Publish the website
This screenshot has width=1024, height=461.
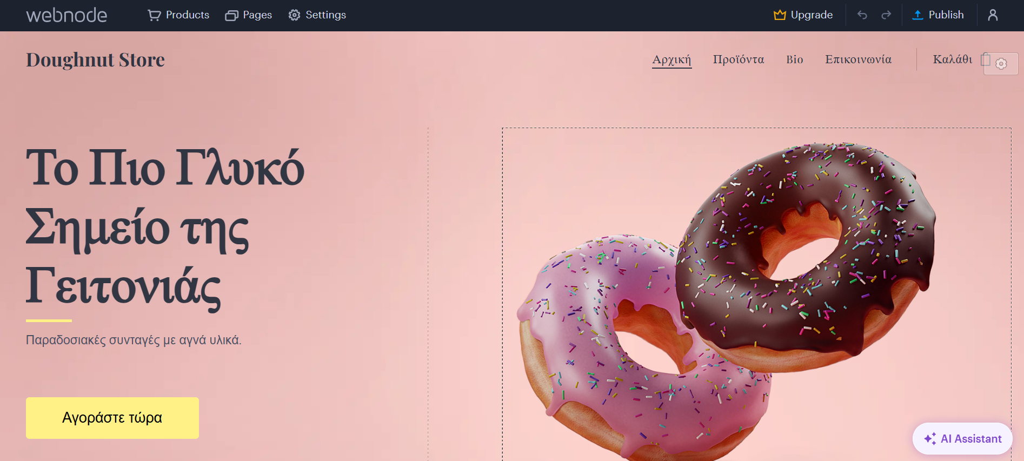click(x=938, y=15)
